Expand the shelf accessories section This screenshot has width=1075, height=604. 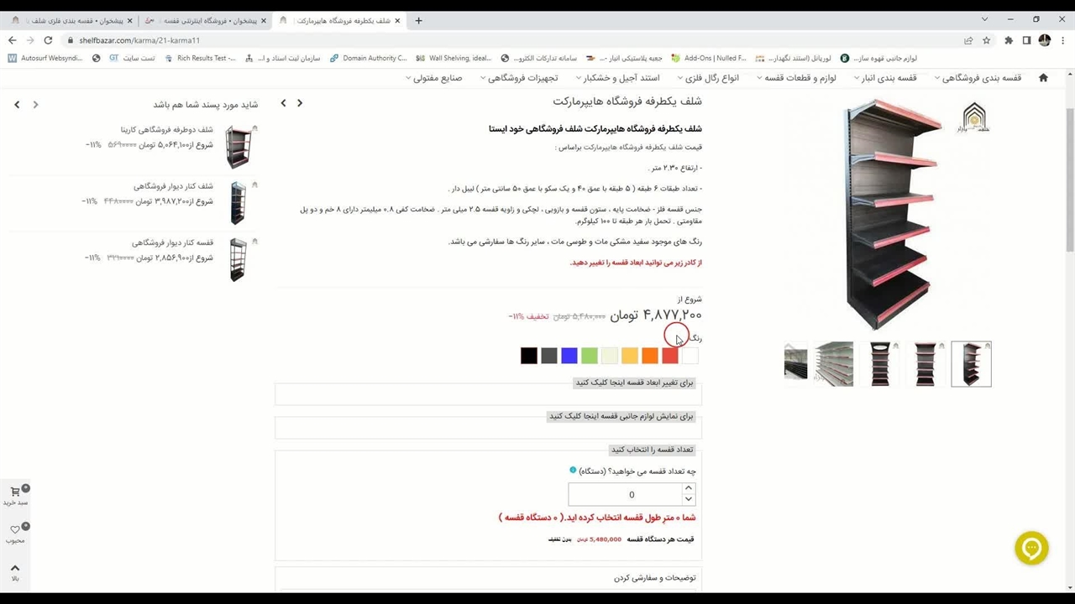622,416
